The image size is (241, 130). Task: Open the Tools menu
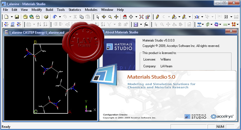(61, 10)
